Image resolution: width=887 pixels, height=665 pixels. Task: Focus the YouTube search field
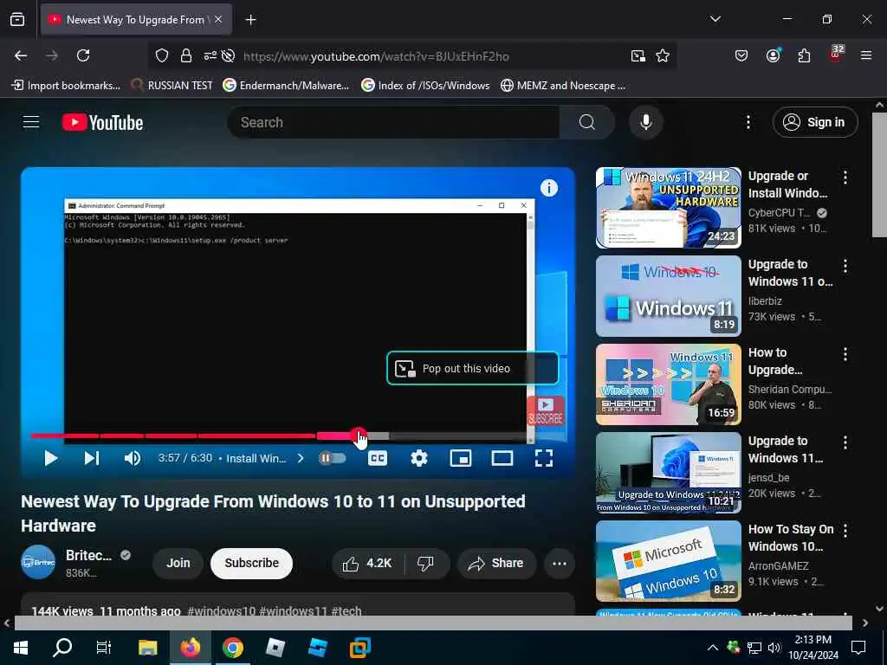tap(394, 122)
